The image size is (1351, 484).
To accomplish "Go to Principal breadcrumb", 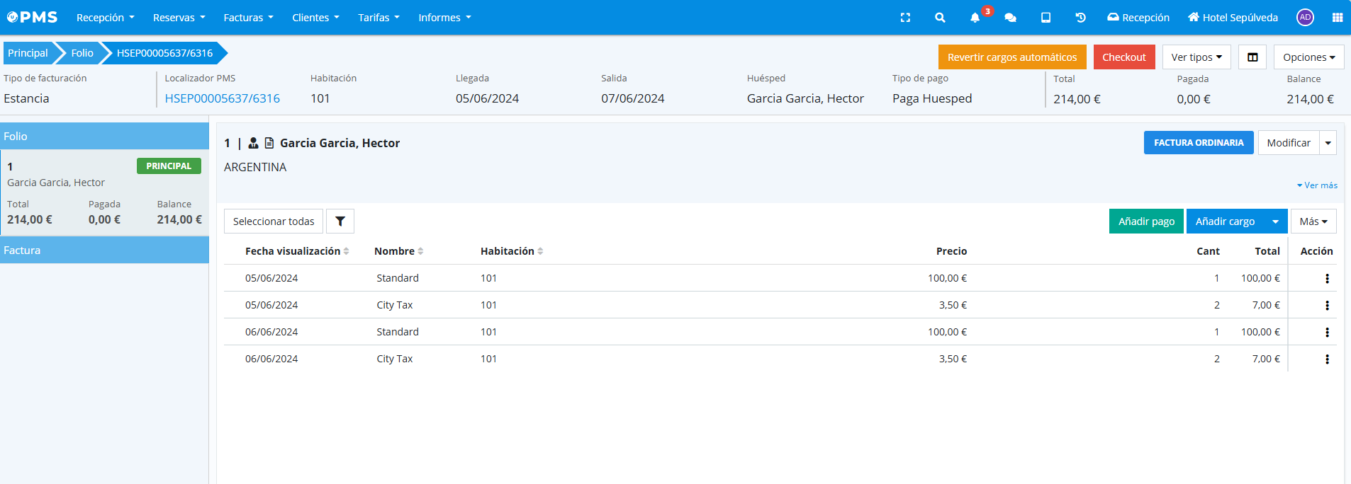I will click(28, 53).
